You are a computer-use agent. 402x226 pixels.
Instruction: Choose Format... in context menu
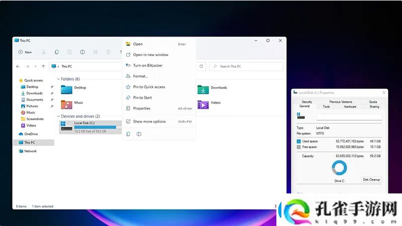159,76
